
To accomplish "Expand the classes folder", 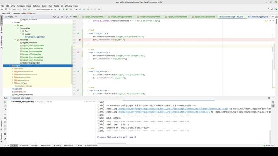I will (x=13, y=68).
